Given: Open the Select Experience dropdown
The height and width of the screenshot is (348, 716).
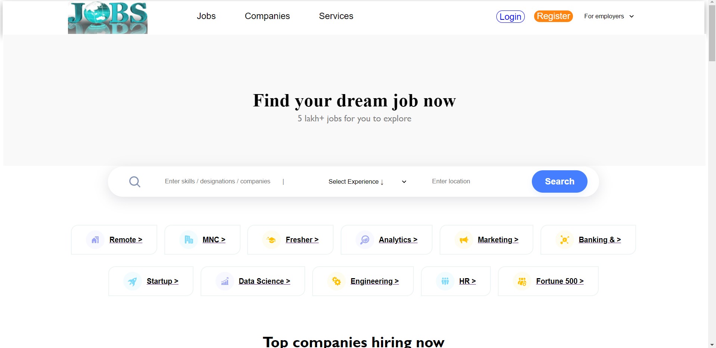Looking at the screenshot, I should click(355, 181).
